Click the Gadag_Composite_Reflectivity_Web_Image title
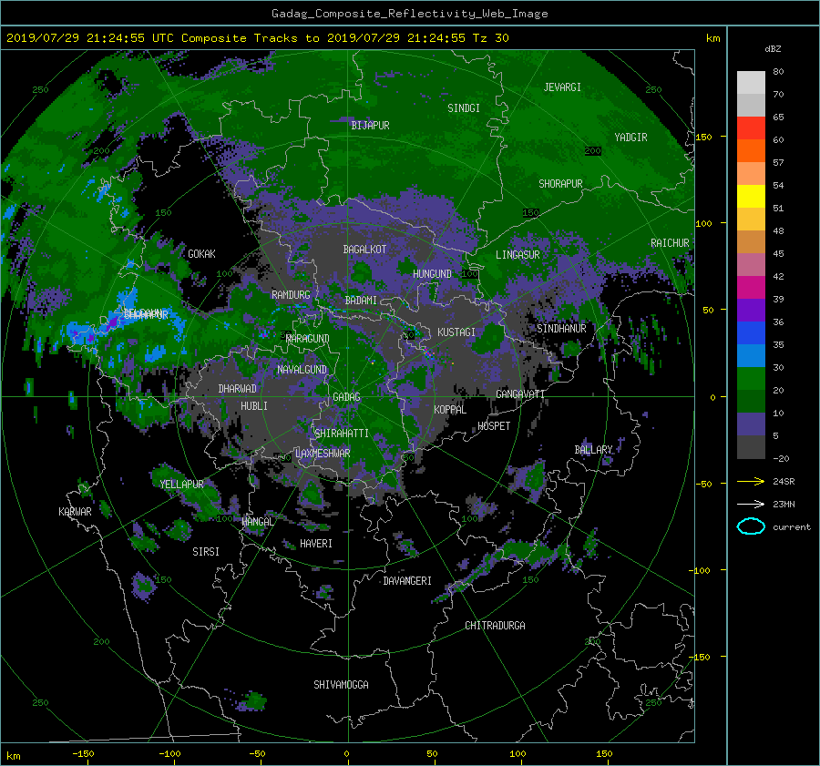The height and width of the screenshot is (766, 820). coord(410,14)
